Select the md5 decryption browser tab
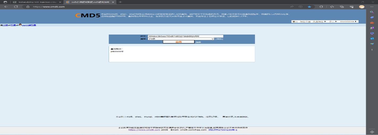The image size is (378, 135). [x=90, y=2]
